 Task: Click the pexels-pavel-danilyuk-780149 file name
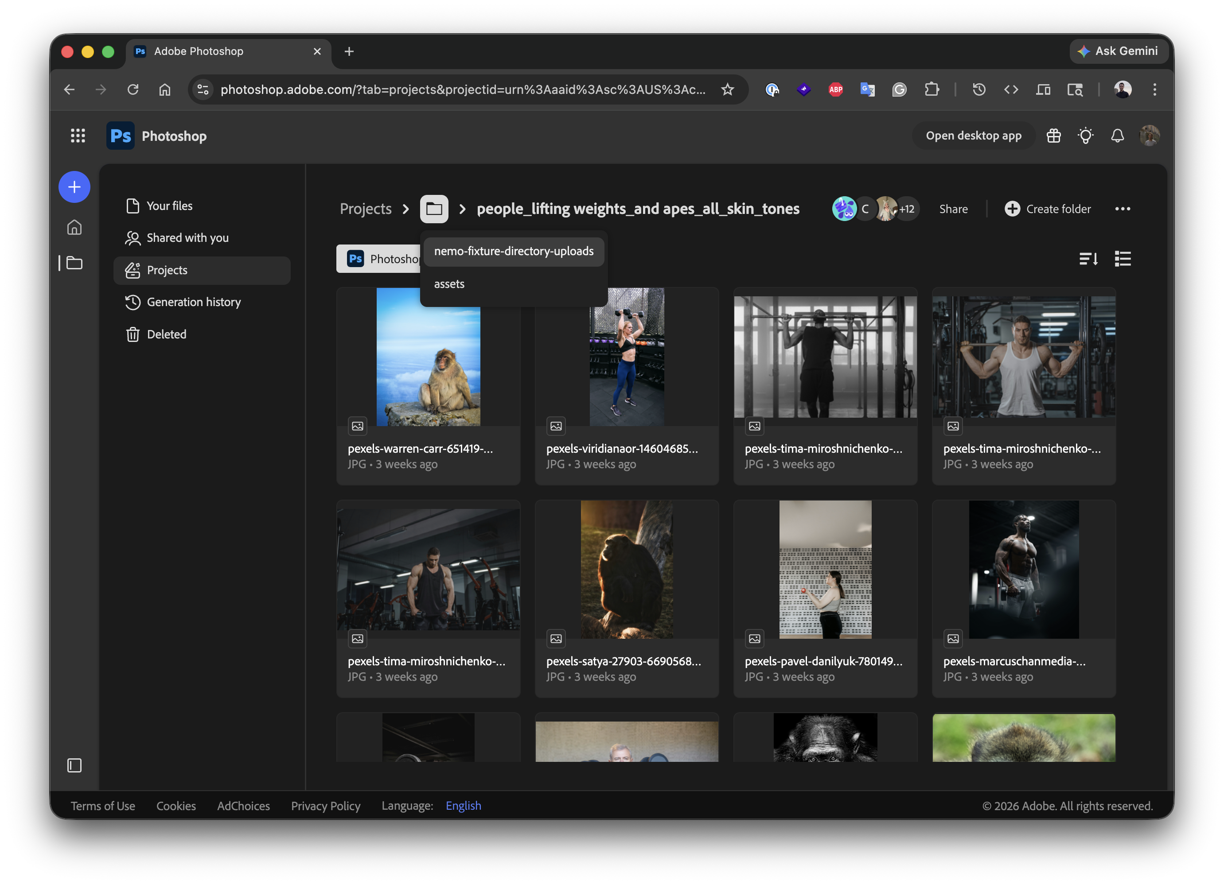pyautogui.click(x=823, y=661)
